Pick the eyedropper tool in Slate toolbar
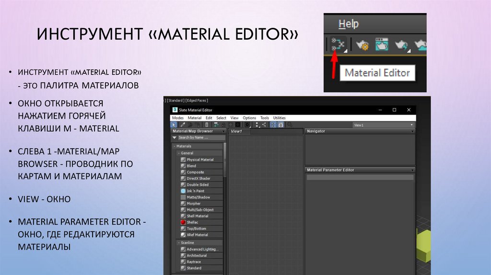491x275 pixels. (182, 125)
